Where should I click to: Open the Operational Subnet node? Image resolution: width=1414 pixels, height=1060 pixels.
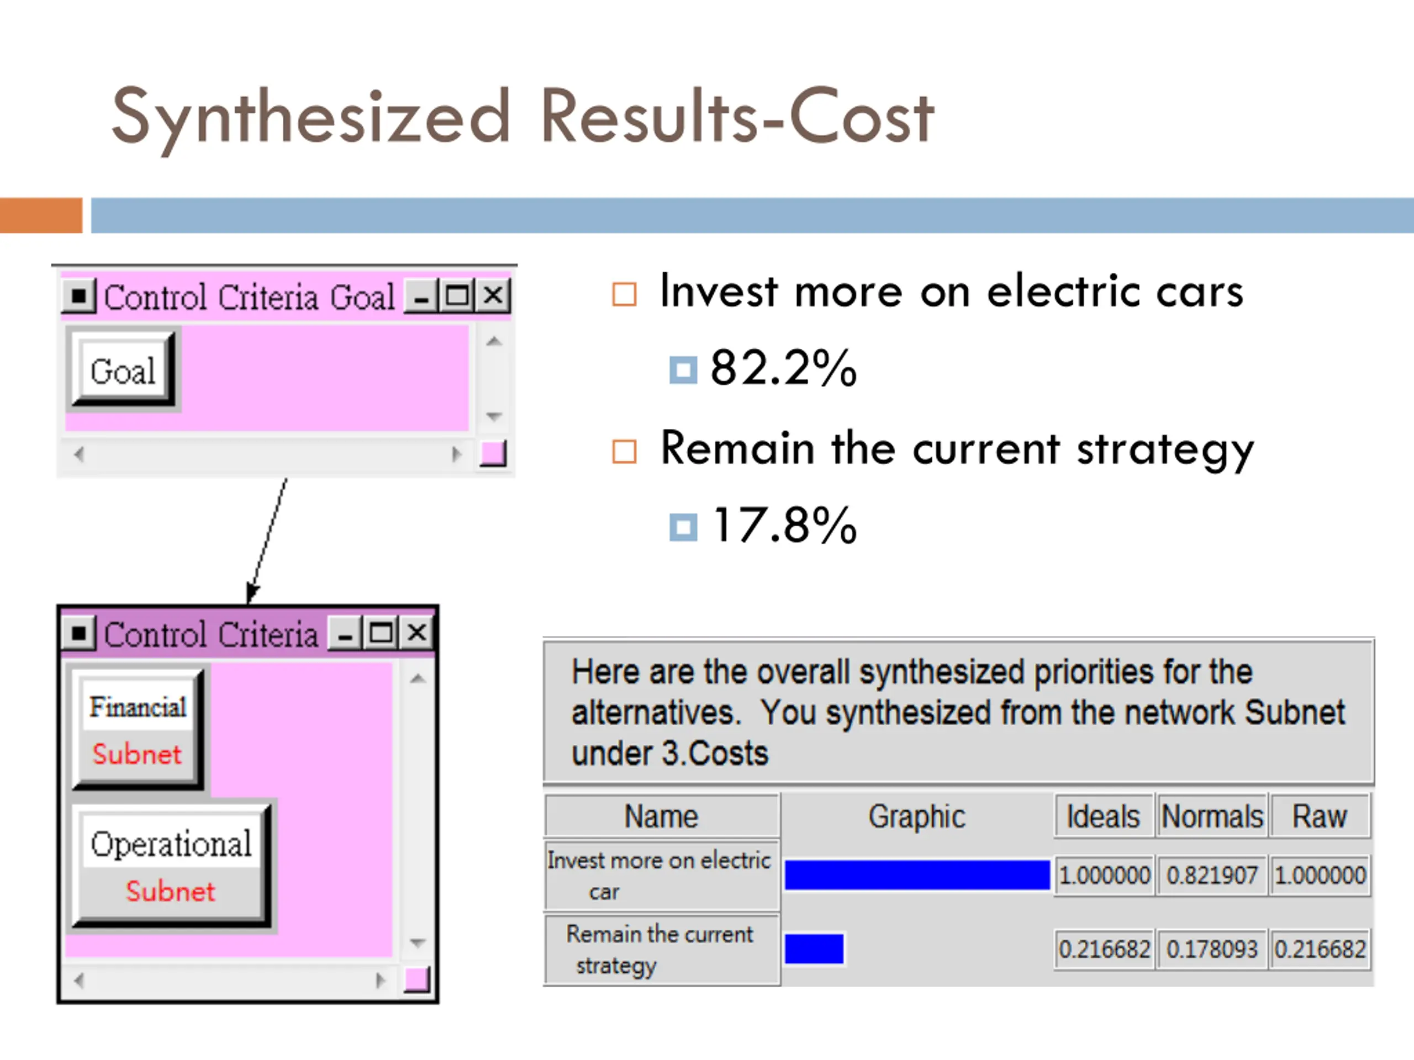[171, 865]
